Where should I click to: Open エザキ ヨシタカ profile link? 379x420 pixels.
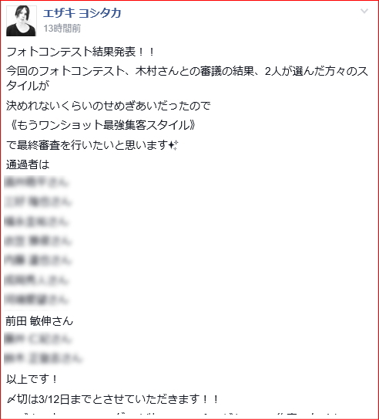point(82,13)
